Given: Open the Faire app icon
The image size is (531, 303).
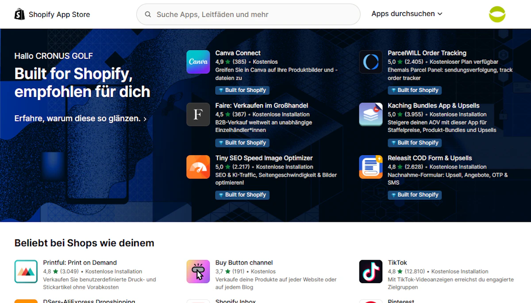Looking at the screenshot, I should point(198,114).
